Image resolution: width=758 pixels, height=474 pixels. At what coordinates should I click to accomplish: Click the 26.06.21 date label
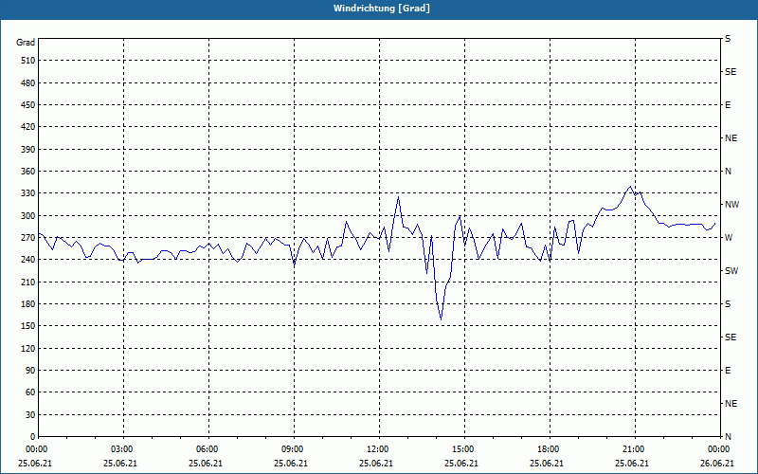tap(717, 464)
